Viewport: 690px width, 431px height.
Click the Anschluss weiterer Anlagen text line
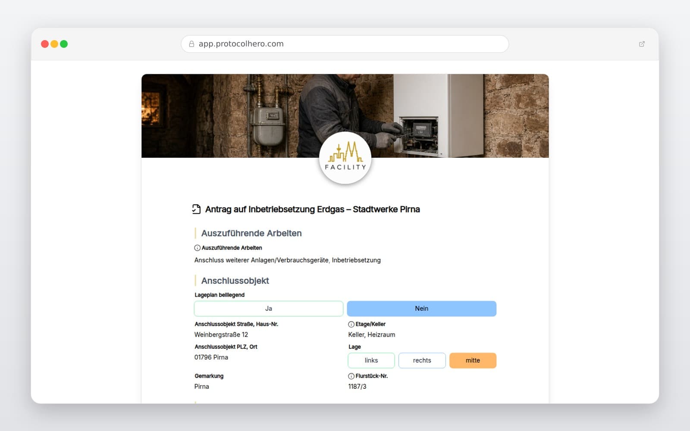coord(287,260)
